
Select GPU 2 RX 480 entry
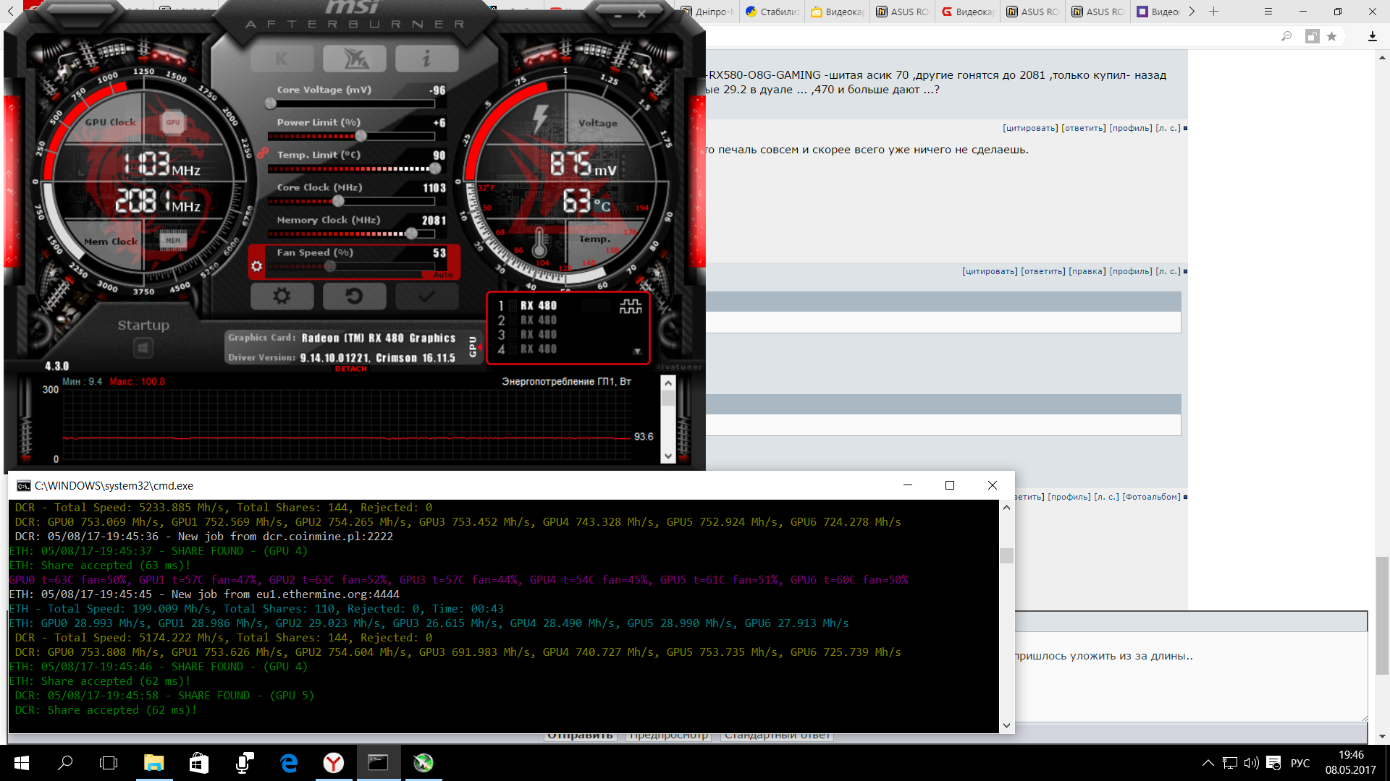point(538,320)
